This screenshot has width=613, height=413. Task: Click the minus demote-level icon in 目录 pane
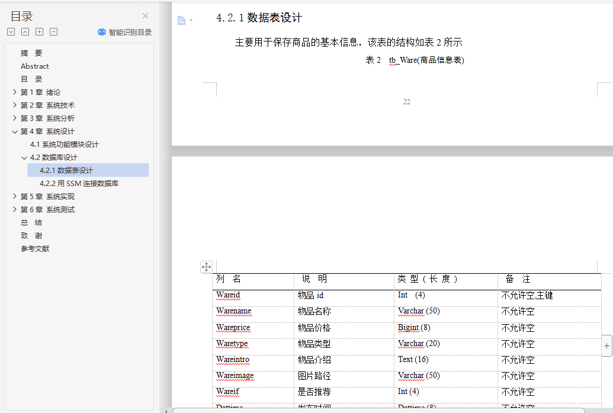53,31
